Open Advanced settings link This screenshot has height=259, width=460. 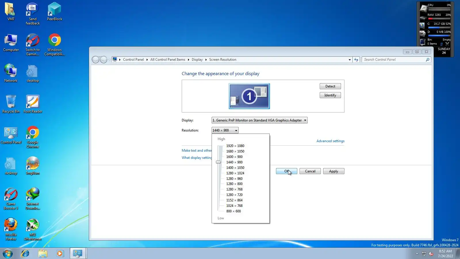[330, 141]
